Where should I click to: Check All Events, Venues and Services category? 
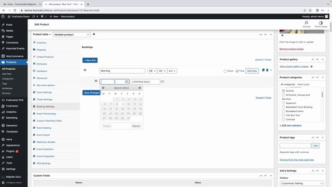coord(283,95)
